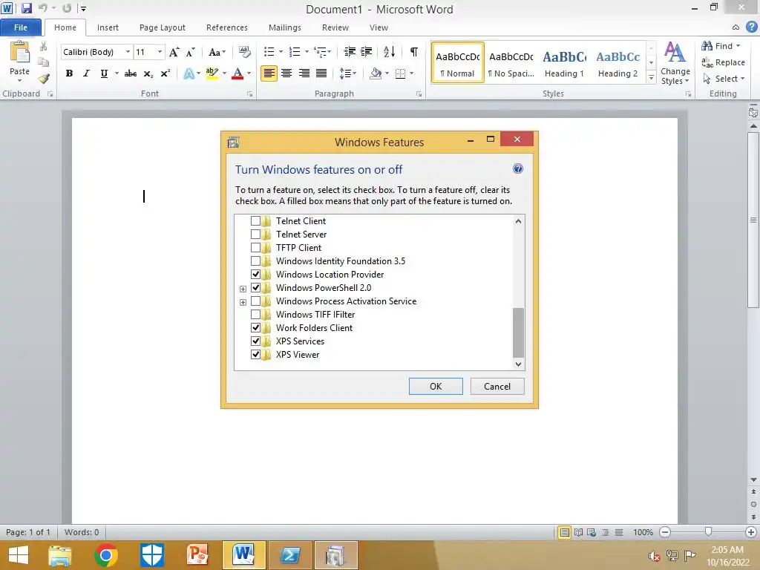Show paragraph marks with pilcrow icon

point(414,52)
